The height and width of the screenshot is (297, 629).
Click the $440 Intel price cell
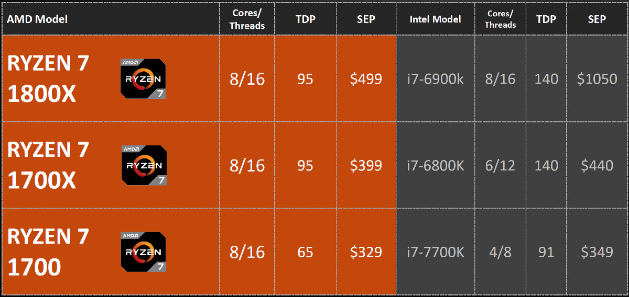pyautogui.click(x=597, y=165)
